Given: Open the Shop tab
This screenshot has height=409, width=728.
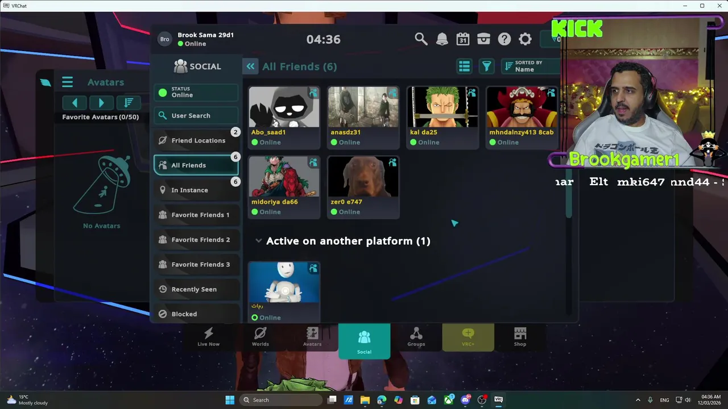Looking at the screenshot, I should click(520, 337).
